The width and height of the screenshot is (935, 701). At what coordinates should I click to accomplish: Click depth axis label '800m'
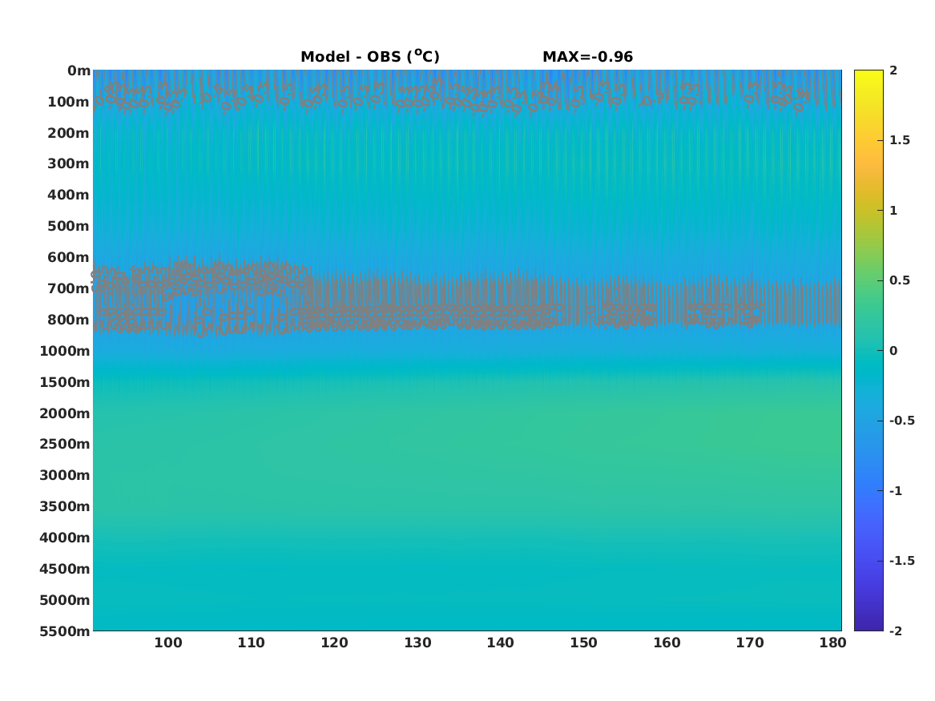(x=69, y=320)
